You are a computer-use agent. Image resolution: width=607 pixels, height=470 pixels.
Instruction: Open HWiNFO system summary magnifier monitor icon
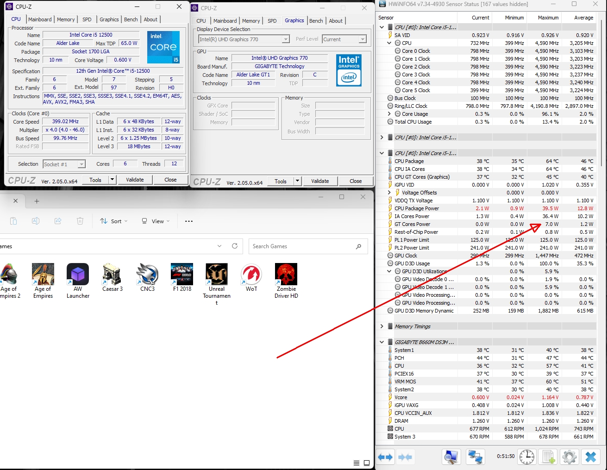point(451,457)
